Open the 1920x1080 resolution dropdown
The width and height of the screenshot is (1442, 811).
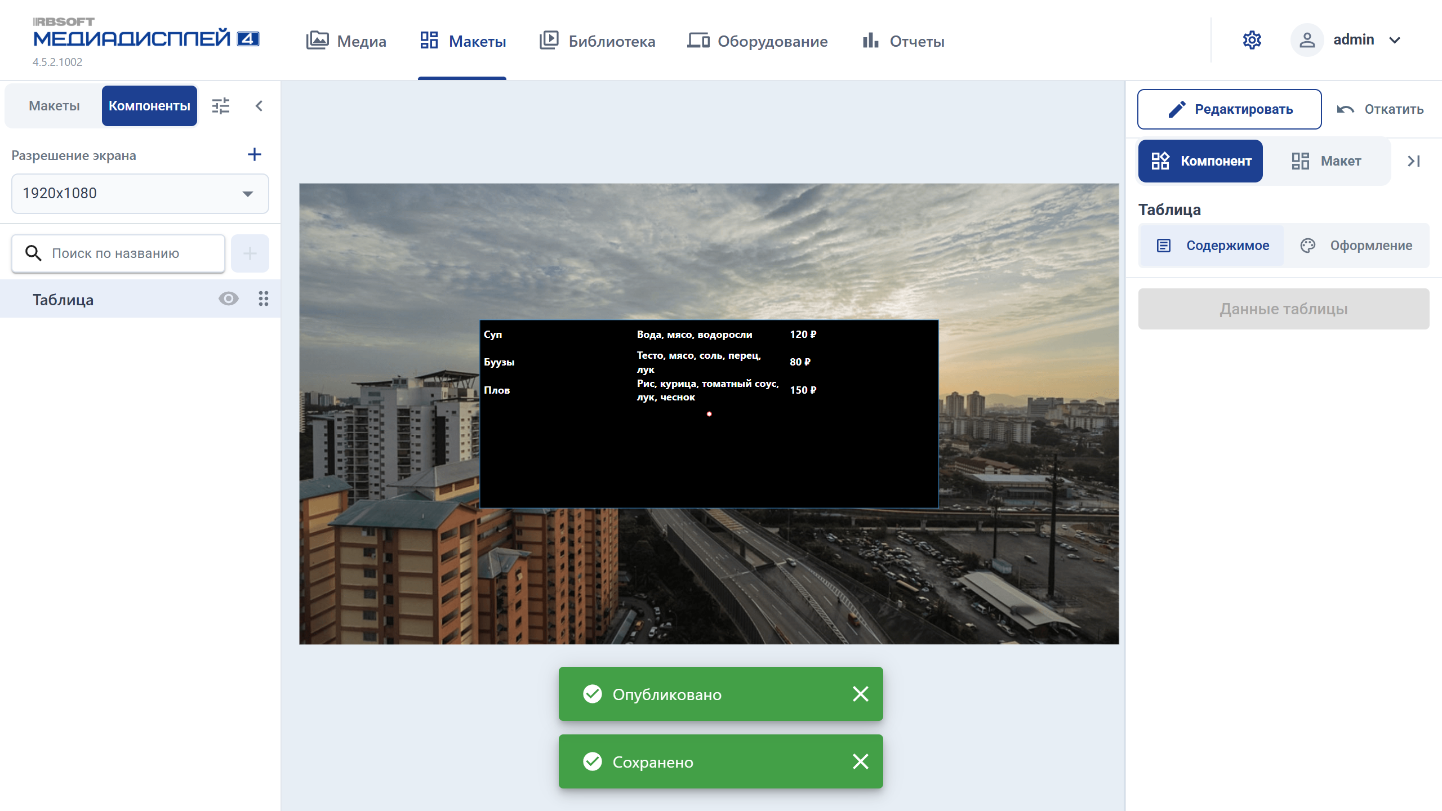tap(140, 193)
